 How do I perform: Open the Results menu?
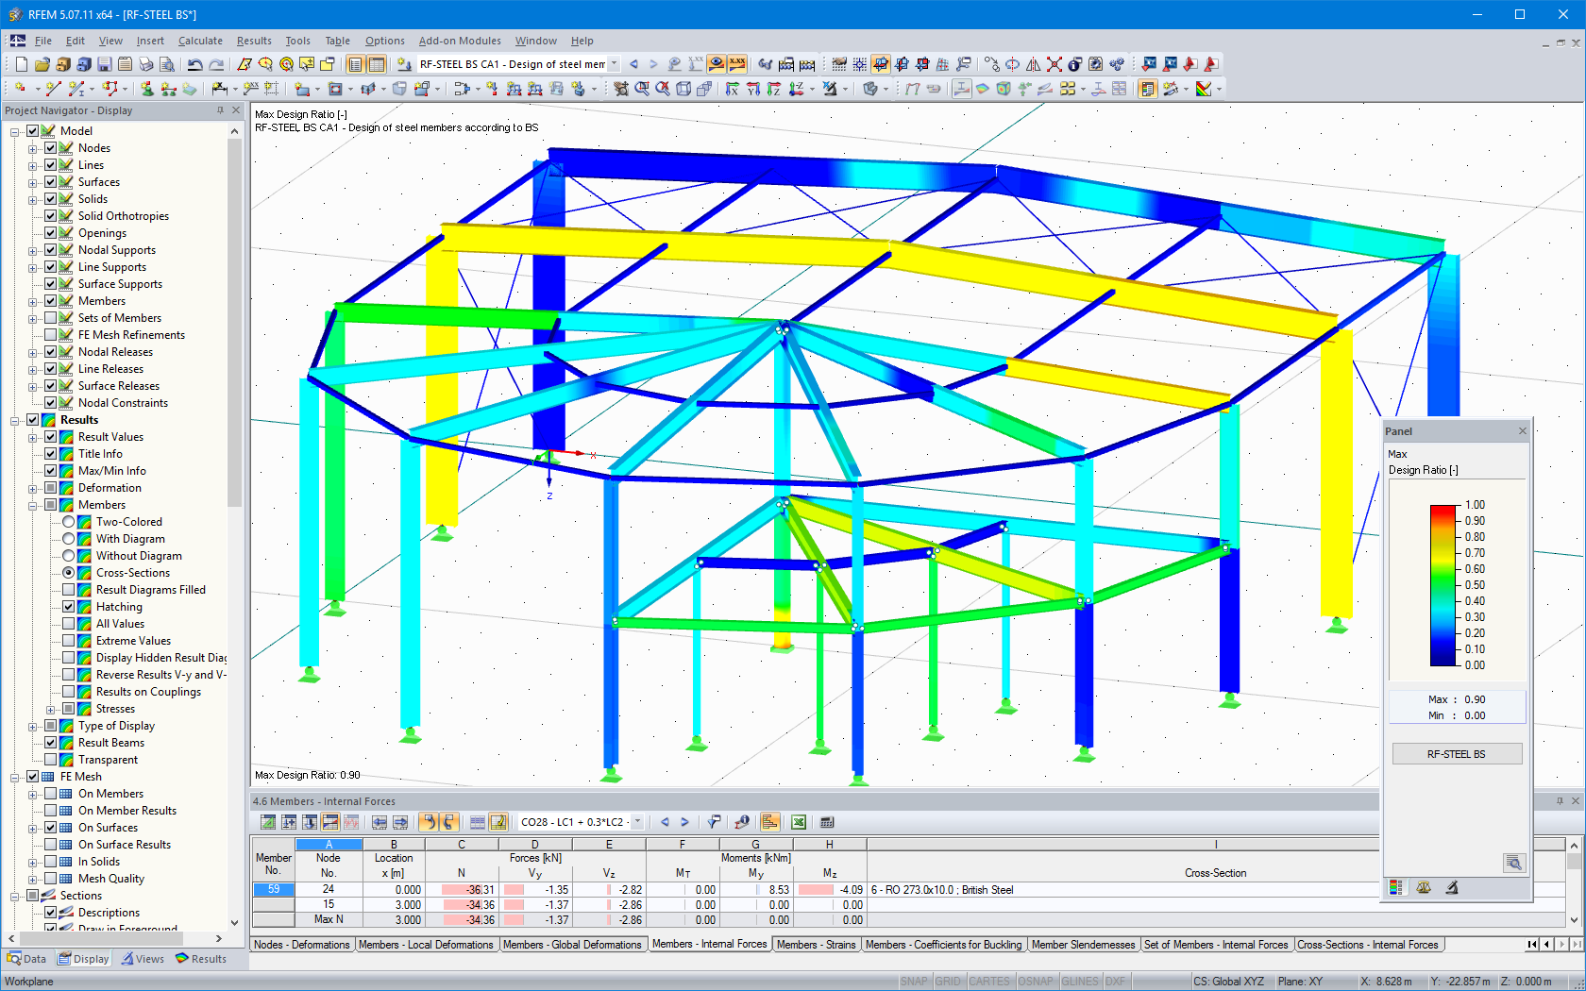(x=254, y=41)
